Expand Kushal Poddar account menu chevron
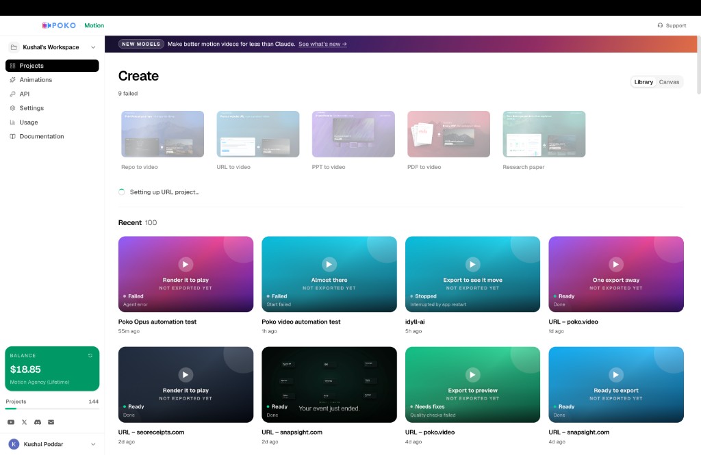 pyautogui.click(x=93, y=444)
